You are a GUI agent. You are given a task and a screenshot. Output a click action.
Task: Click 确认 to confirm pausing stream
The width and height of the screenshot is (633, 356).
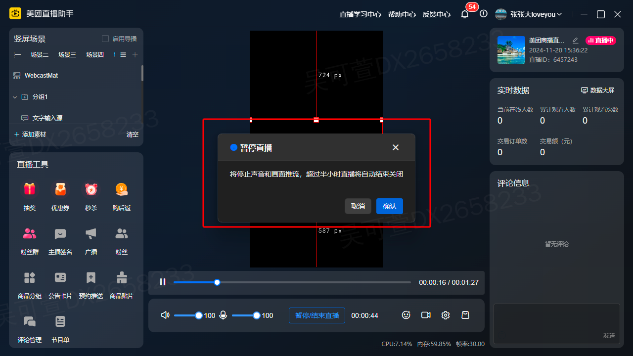[390, 206]
